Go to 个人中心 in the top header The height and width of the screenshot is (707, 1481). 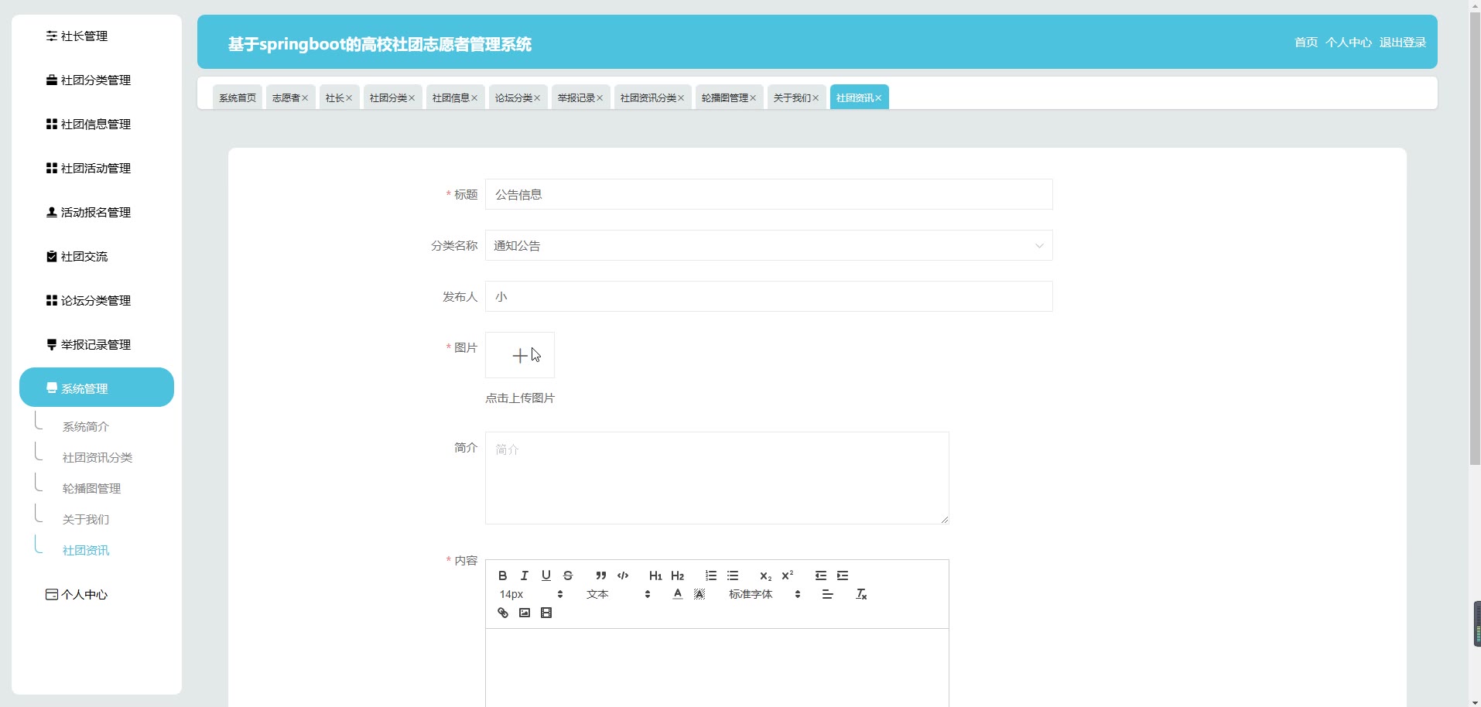(x=1348, y=43)
